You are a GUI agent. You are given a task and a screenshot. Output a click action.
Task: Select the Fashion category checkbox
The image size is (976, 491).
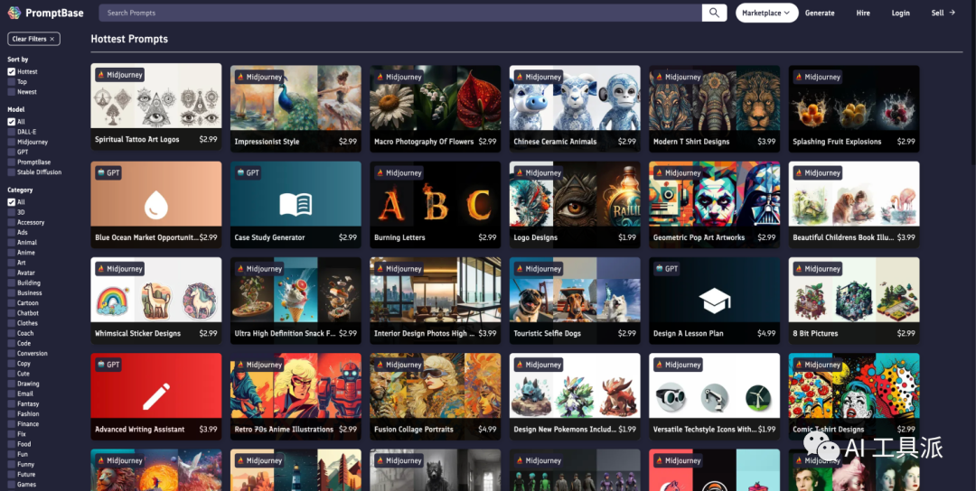11,413
